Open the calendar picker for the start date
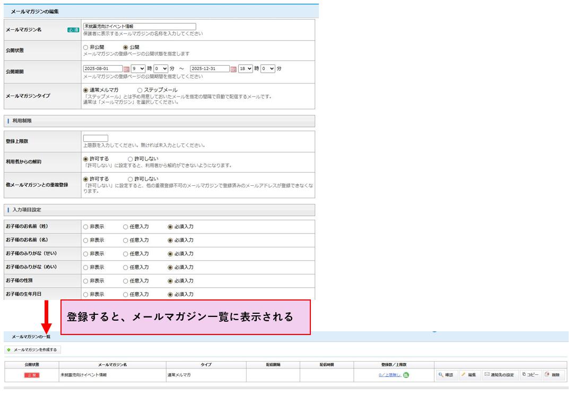 tap(126, 69)
